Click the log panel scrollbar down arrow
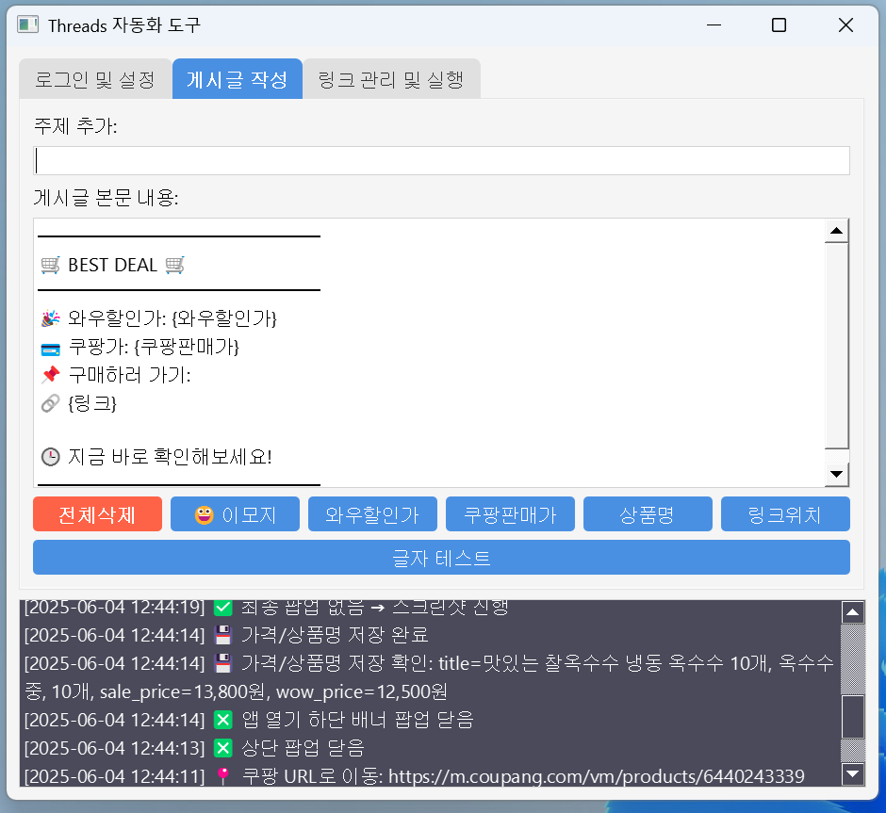 853,777
